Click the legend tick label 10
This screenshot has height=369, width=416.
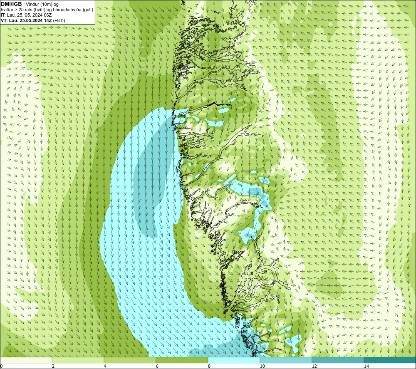[262, 366]
